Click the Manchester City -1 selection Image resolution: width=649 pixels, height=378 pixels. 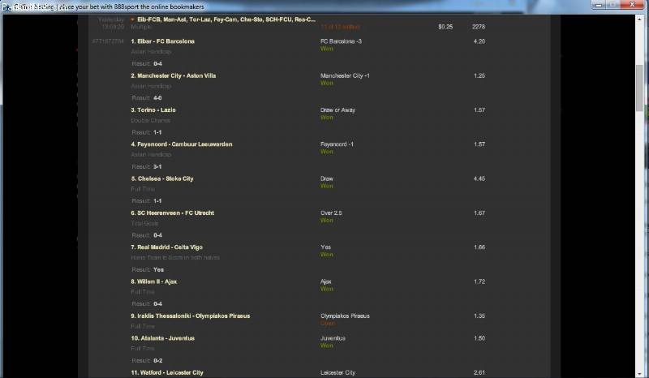point(346,75)
